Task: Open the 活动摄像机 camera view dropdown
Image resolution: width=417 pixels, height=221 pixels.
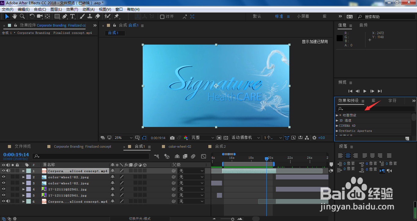Action: point(246,138)
